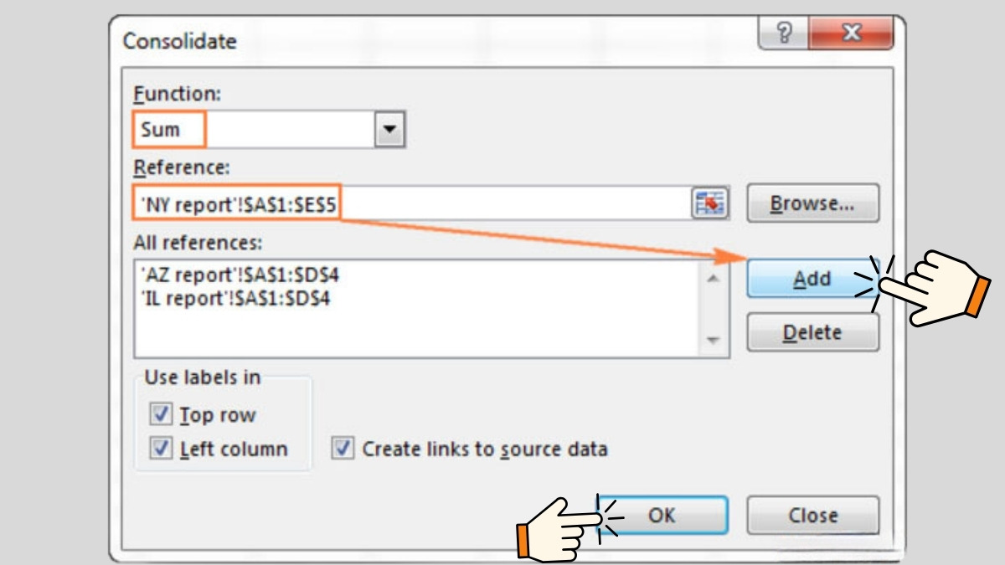
Task: Close the Consolidate dialog with X
Action: tap(852, 33)
